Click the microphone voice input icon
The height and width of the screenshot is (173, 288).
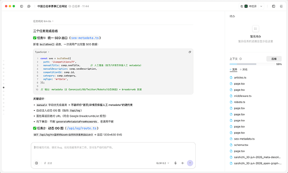click(x=175, y=163)
